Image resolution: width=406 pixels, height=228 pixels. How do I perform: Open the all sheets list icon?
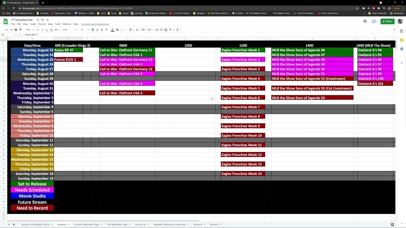coord(14,225)
